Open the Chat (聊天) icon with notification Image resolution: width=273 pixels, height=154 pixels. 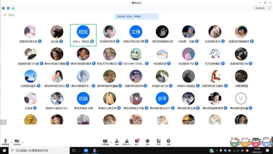click(x=137, y=142)
